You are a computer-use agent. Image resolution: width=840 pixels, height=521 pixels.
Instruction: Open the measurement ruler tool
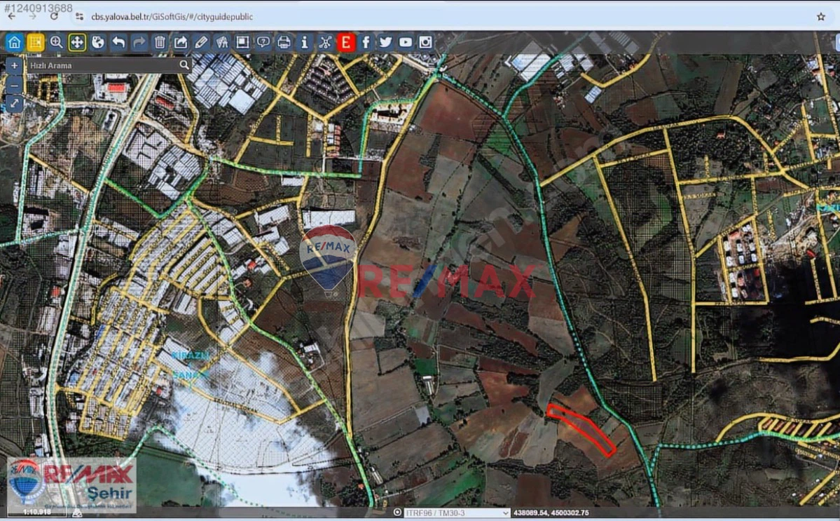(x=222, y=42)
